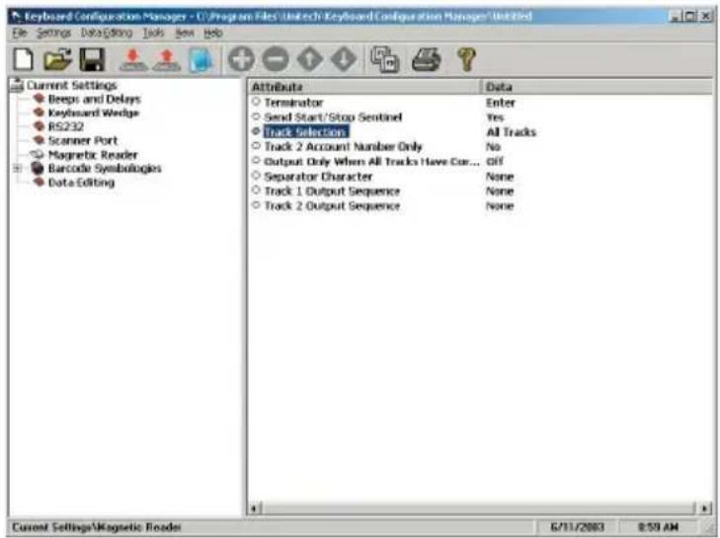Click the Barcode Symbologies tree icon
The image size is (720, 538).
click(x=38, y=168)
